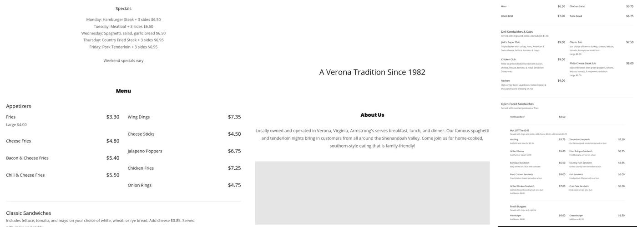Click the A Verona Tradition Since 1982 headline
The width and height of the screenshot is (637, 227).
click(372, 72)
